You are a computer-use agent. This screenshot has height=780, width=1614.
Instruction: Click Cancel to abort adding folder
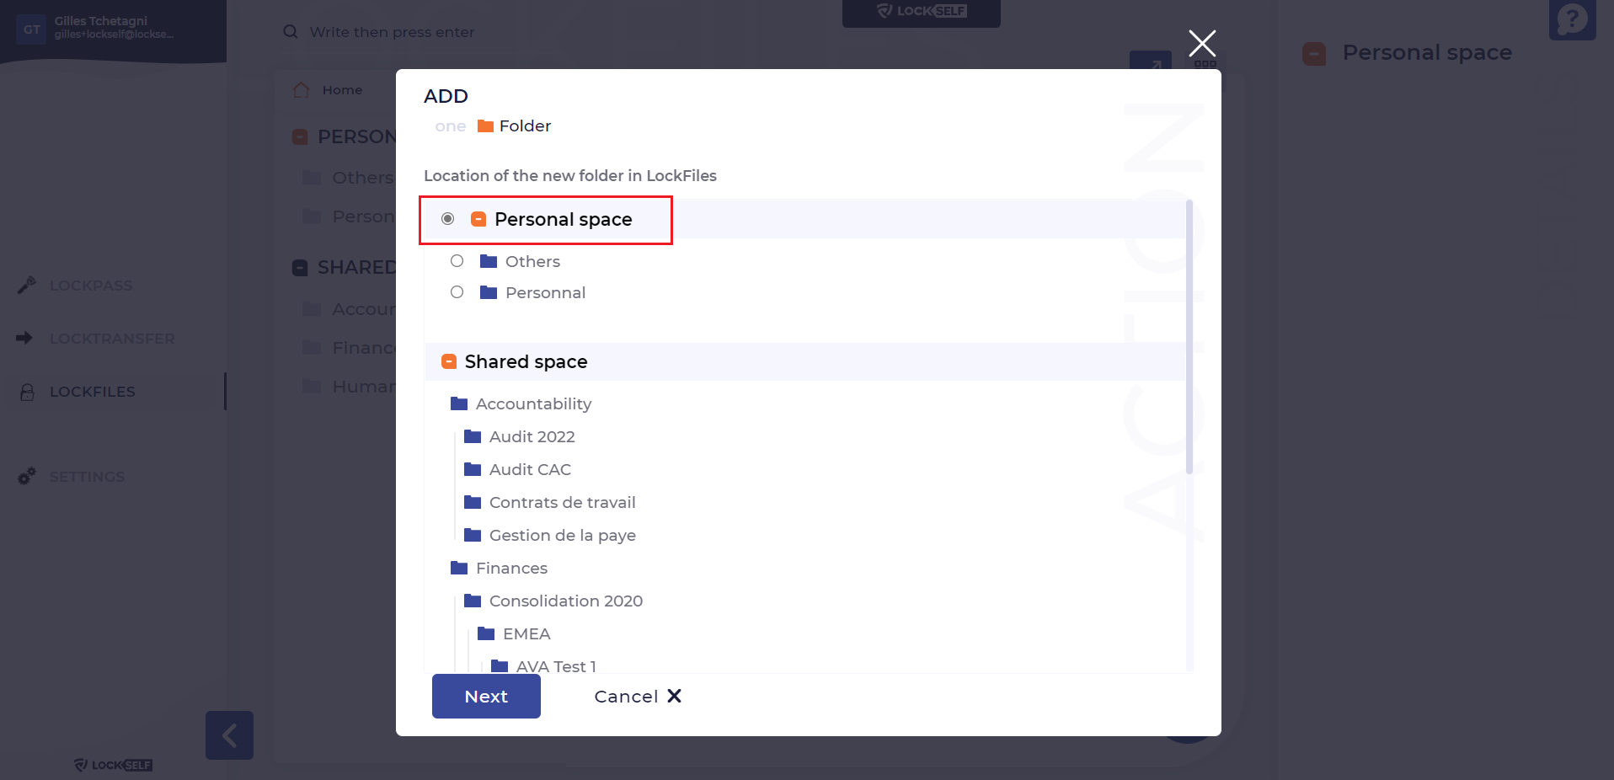(x=638, y=697)
